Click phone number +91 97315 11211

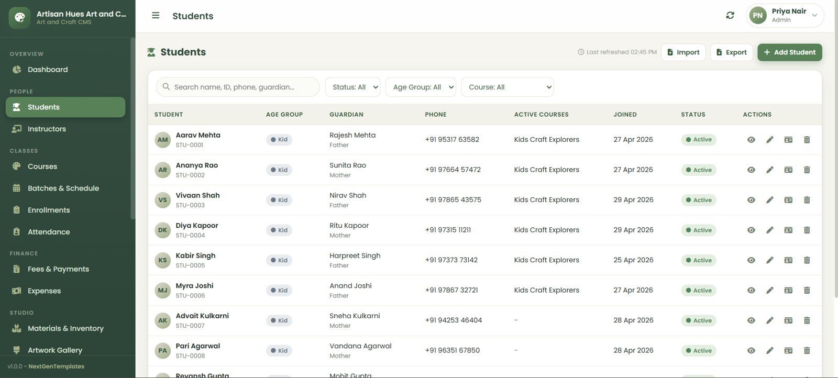(448, 230)
